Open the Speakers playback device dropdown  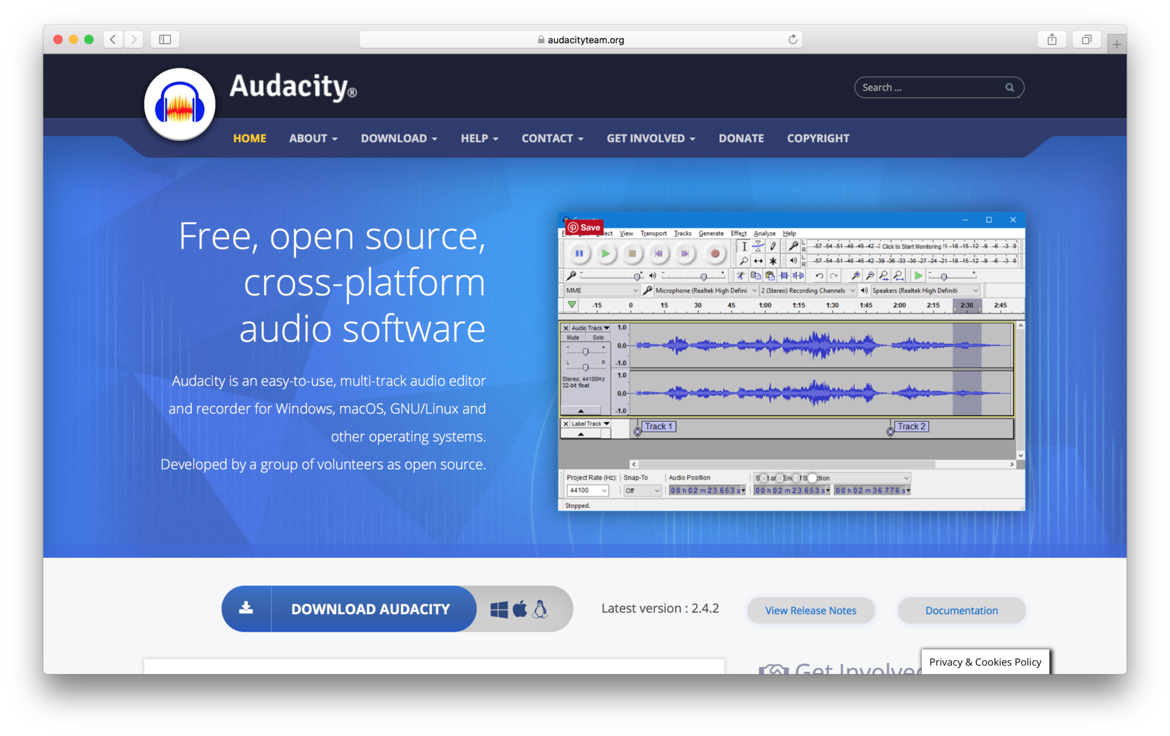pos(925,290)
